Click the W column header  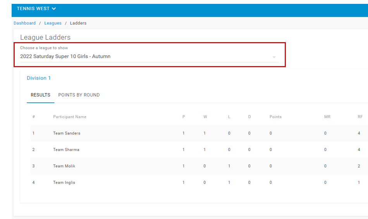(205, 117)
